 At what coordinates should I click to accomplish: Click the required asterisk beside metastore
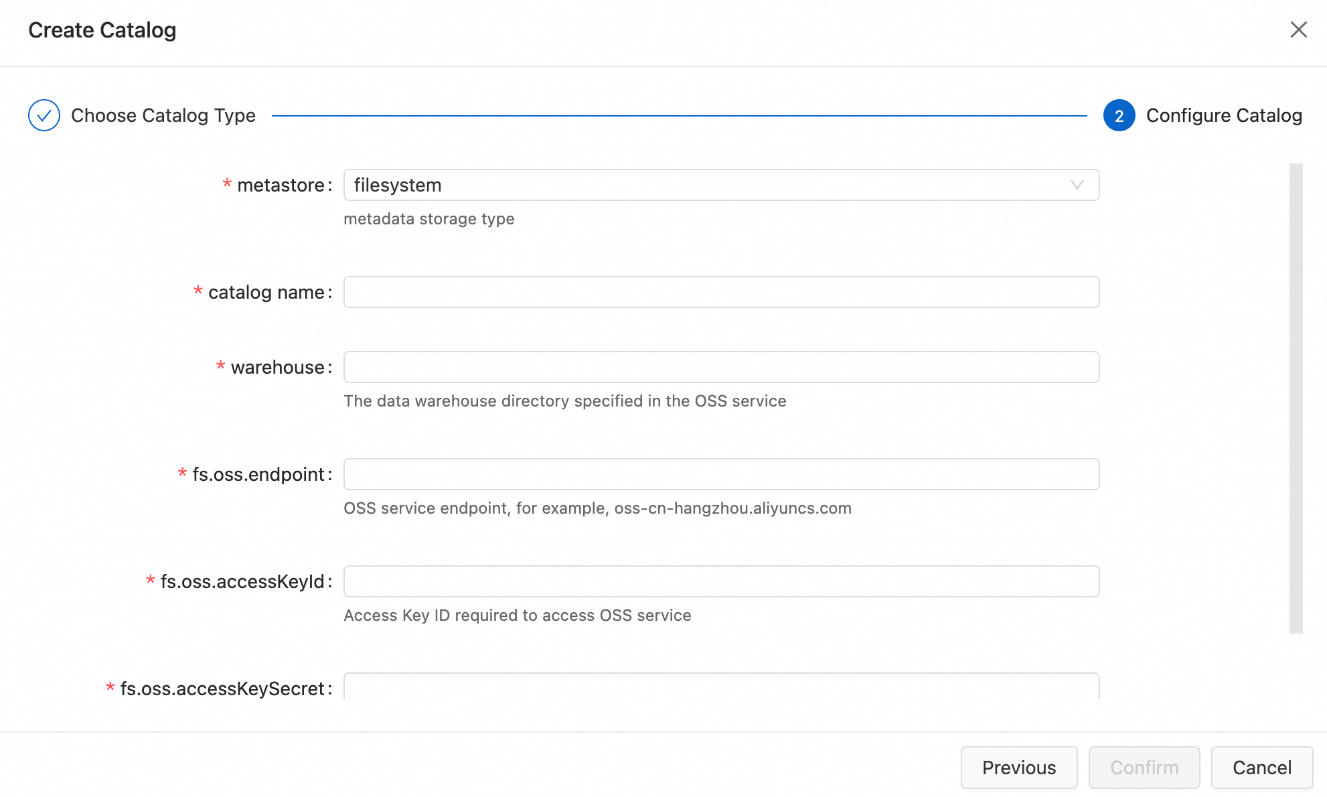[227, 185]
